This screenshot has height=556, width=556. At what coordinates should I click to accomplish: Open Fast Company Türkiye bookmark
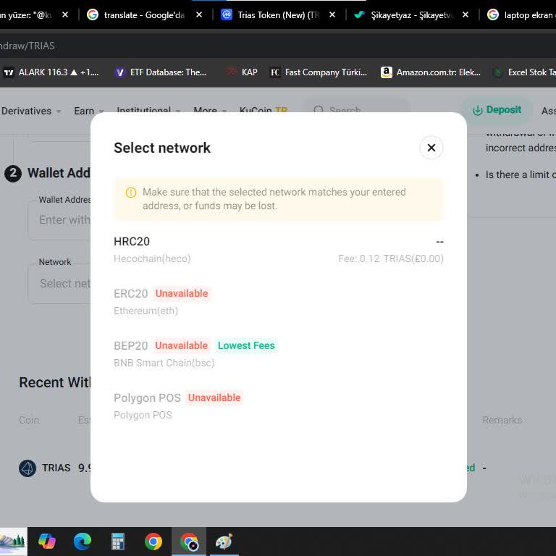tap(318, 72)
